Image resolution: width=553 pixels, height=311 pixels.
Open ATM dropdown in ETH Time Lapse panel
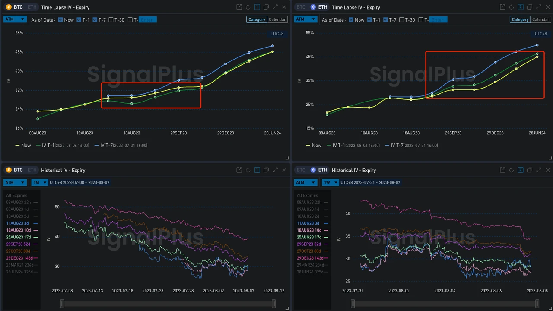tap(306, 19)
